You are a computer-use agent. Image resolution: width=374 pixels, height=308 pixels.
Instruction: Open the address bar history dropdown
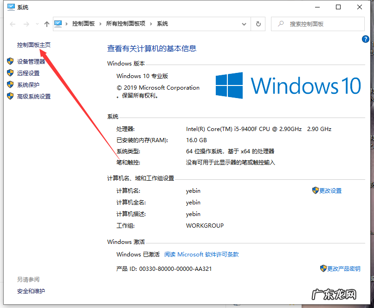coord(244,23)
